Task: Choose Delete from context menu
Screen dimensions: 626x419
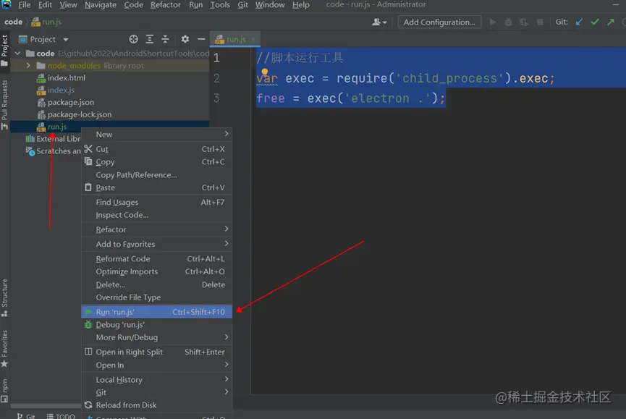Action: tap(156, 284)
